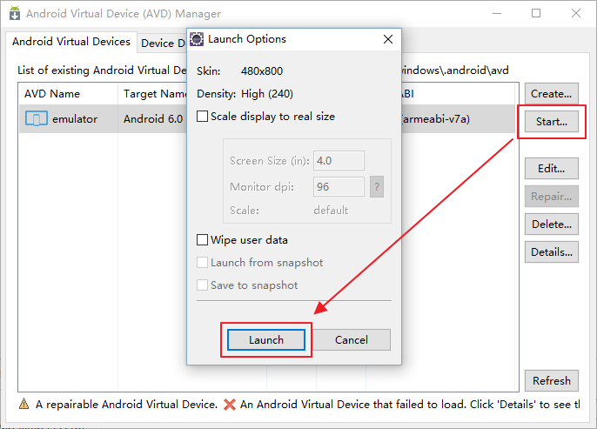Click the Delete... button
597x429 pixels.
(x=552, y=225)
